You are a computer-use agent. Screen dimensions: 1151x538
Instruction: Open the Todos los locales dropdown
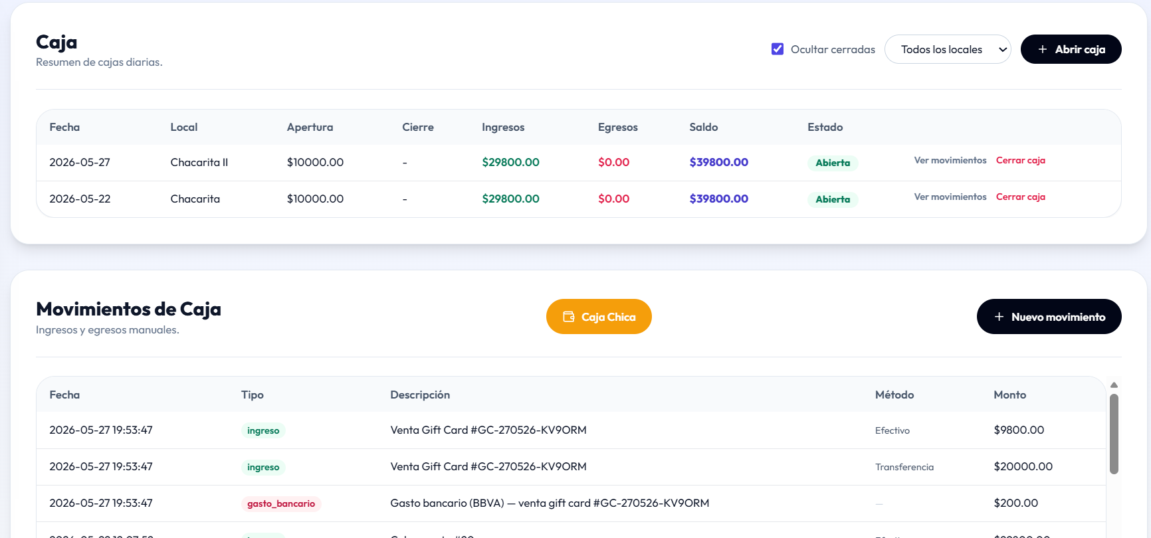[x=948, y=49]
